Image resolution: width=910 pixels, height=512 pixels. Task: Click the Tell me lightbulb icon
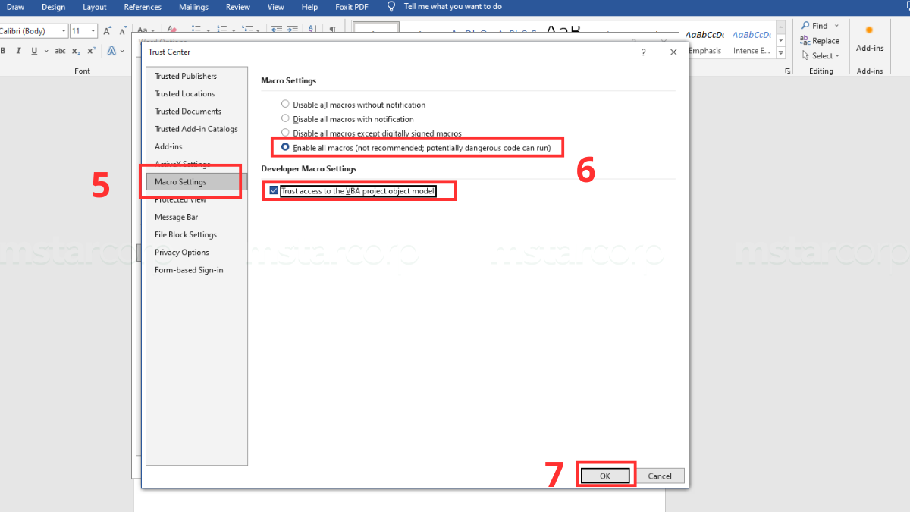(391, 7)
